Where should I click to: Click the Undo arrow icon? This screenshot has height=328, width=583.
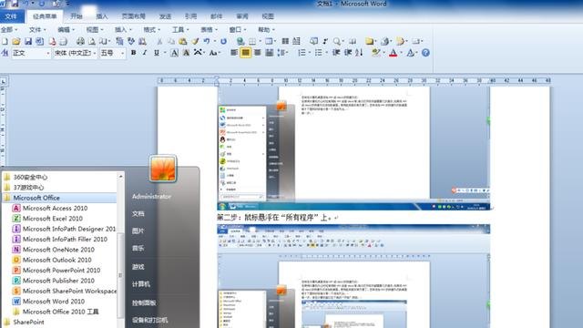click(x=207, y=41)
